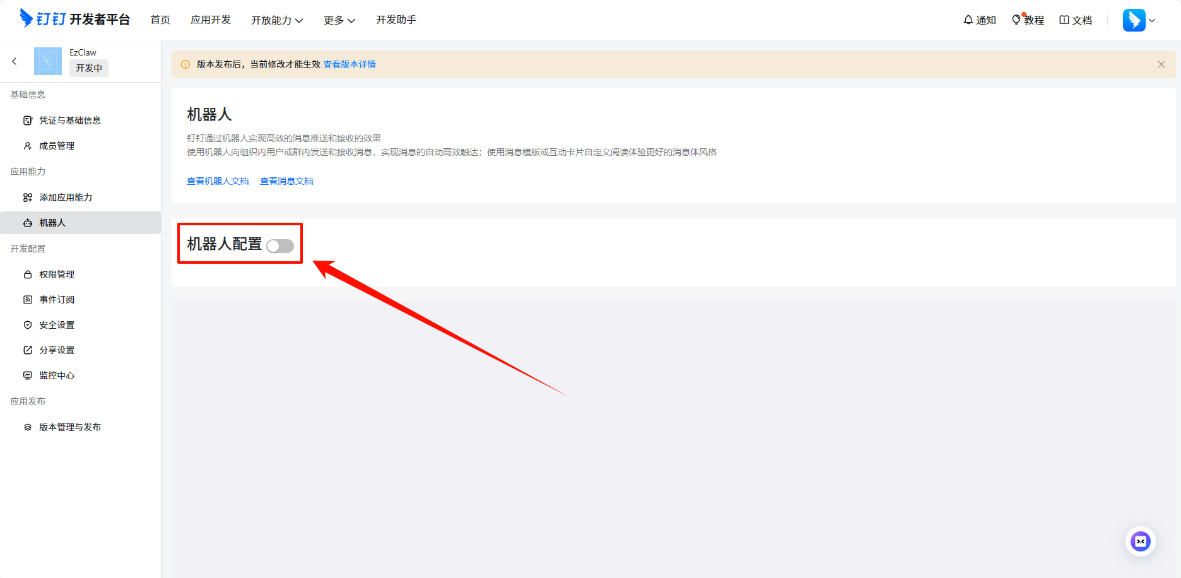1181x578 pixels.
Task: Click the notification bell icon
Action: 968,20
